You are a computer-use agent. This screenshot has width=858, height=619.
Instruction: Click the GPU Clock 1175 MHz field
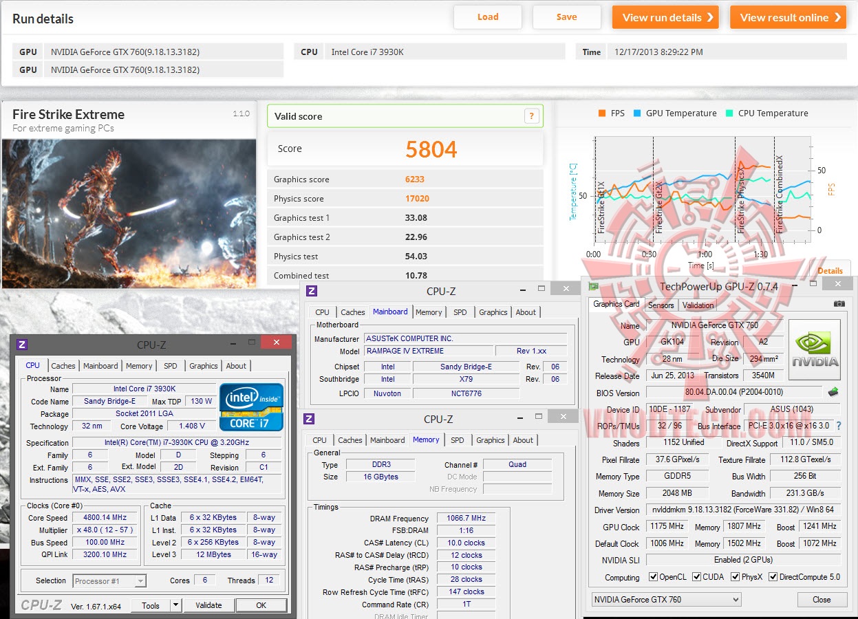[666, 527]
